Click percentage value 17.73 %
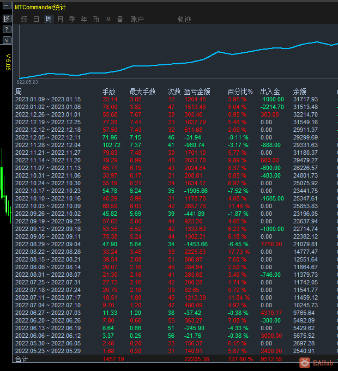338x371 pixels. 239,252
